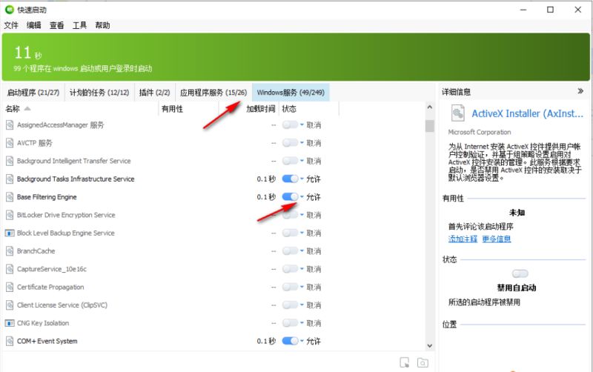Click the green Quick Startup app icon

pos(9,10)
